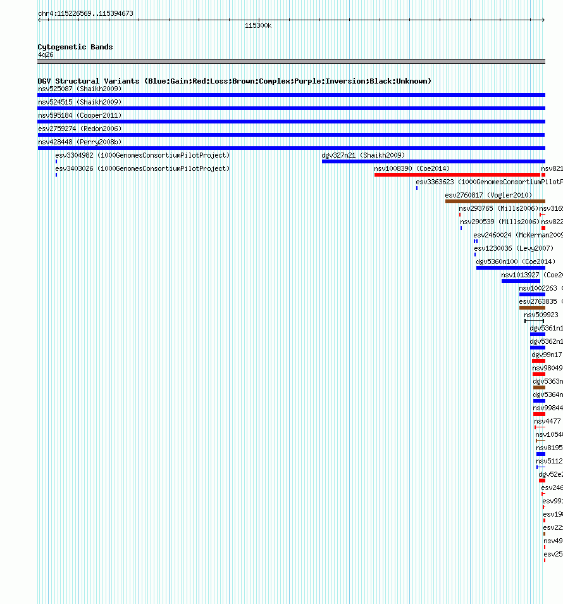Image resolution: width=563 pixels, height=604 pixels.
Task: Open the esv2759274 (Redon2006) label
Action: (x=80, y=129)
